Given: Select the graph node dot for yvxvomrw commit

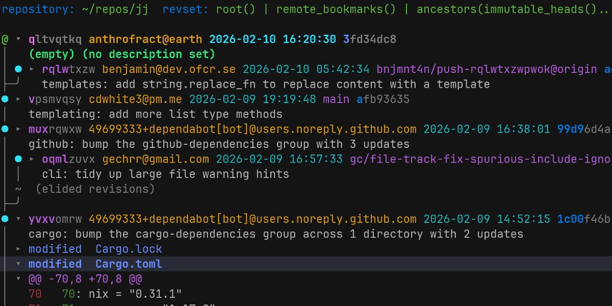Looking at the screenshot, I should pos(5,219).
